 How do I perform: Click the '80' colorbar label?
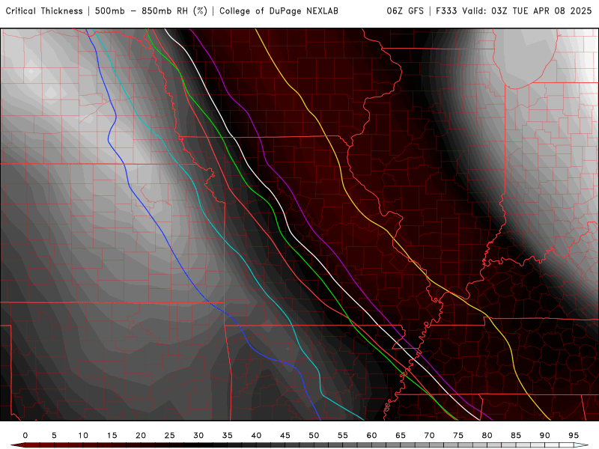point(487,436)
